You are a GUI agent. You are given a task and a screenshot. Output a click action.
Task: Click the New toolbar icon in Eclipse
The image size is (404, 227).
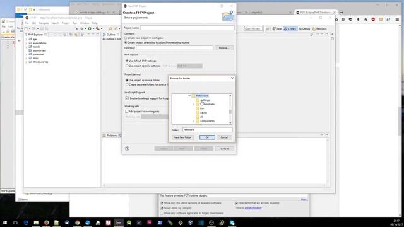(26, 28)
